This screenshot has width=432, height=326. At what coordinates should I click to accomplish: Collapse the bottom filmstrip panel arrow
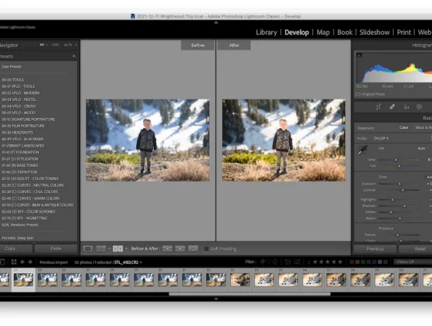[x=216, y=299]
